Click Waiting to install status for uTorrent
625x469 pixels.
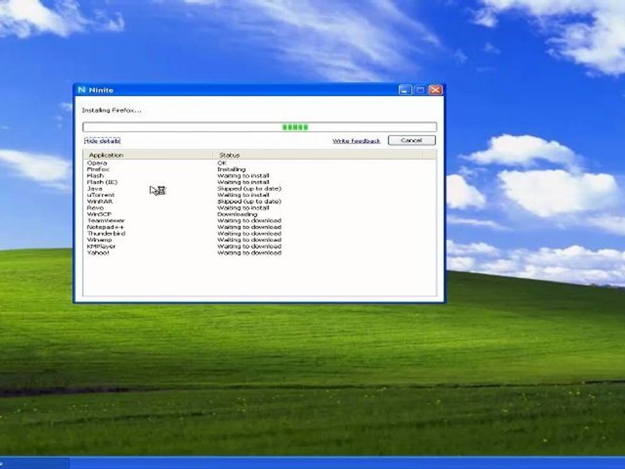pos(243,195)
